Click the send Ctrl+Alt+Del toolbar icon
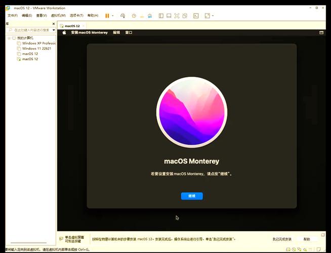Viewport: 331px width, 253px height. [x=122, y=16]
